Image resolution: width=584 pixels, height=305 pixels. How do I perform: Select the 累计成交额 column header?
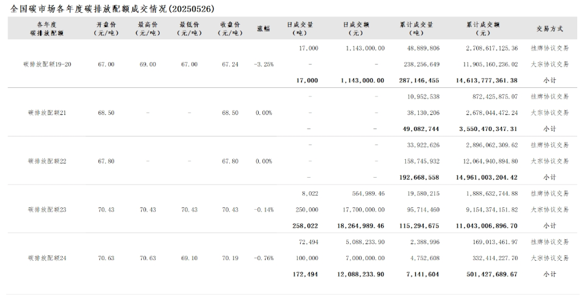click(484, 29)
